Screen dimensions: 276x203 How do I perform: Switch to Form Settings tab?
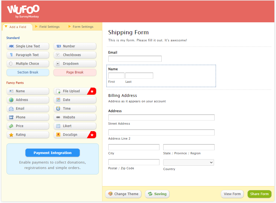pyautogui.click(x=83, y=27)
